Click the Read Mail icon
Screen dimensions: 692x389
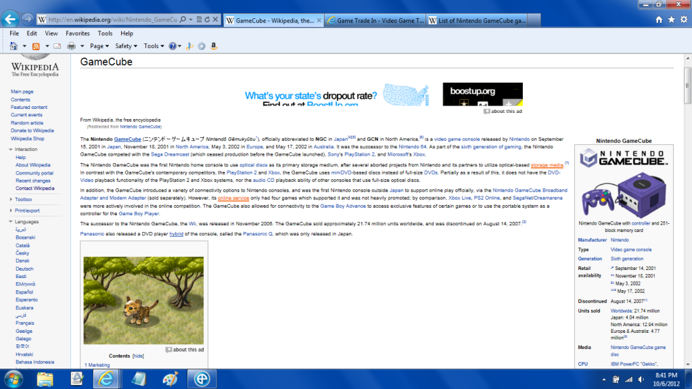coord(57,46)
